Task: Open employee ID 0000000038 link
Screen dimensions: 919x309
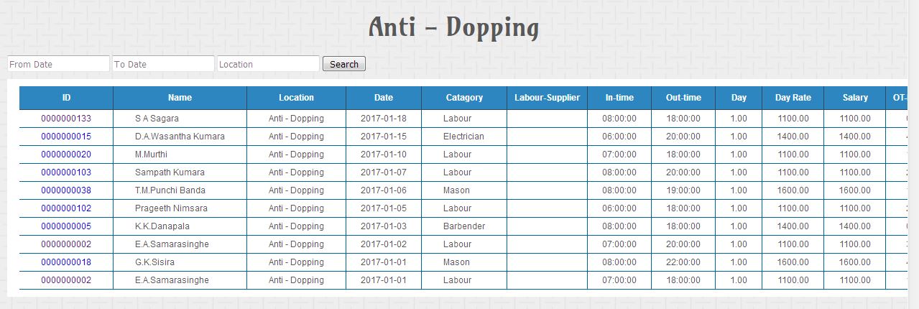Action: pos(66,190)
